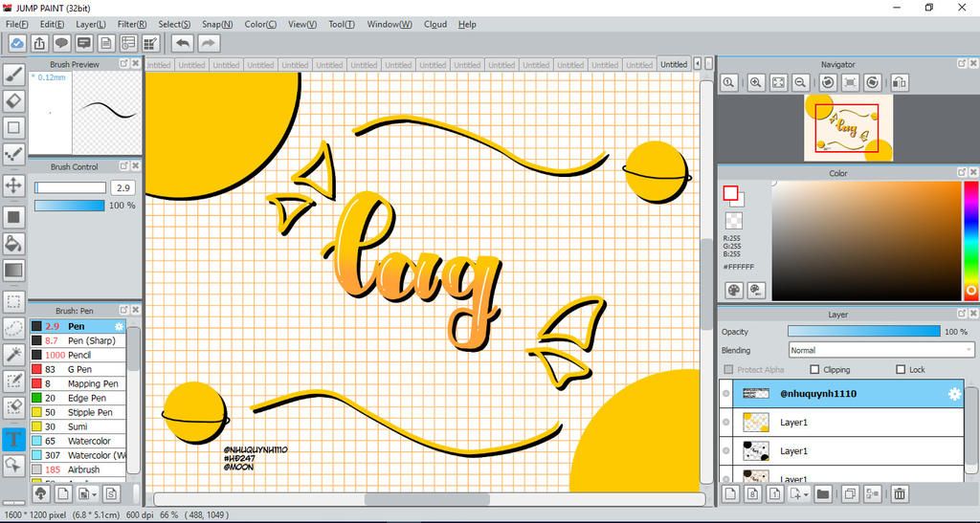Open the color palette icon in Color panel

[734, 291]
